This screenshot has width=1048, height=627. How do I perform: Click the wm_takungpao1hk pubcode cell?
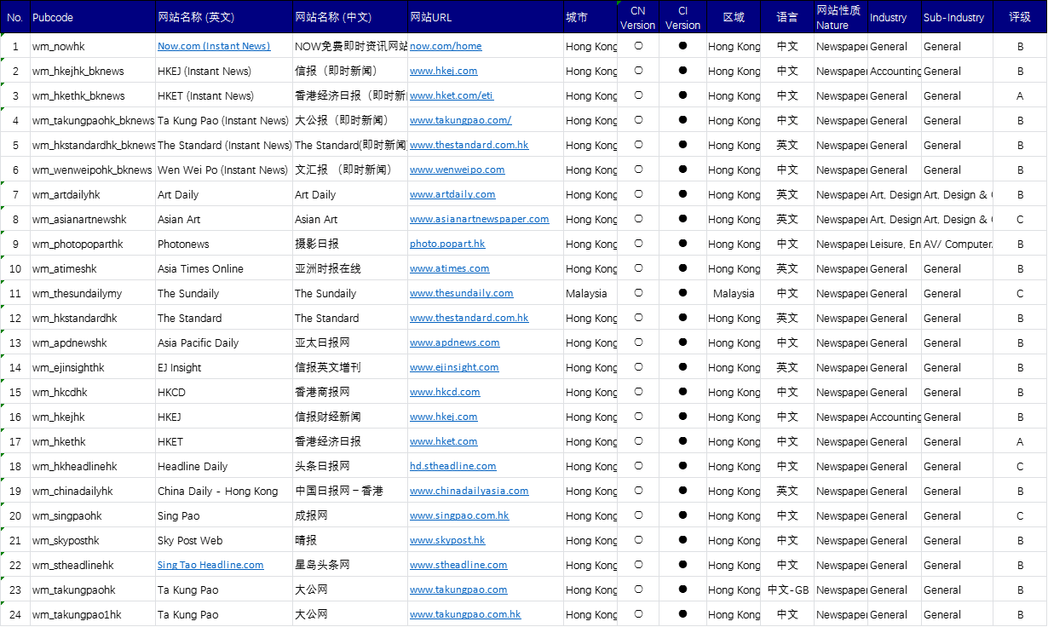point(93,614)
